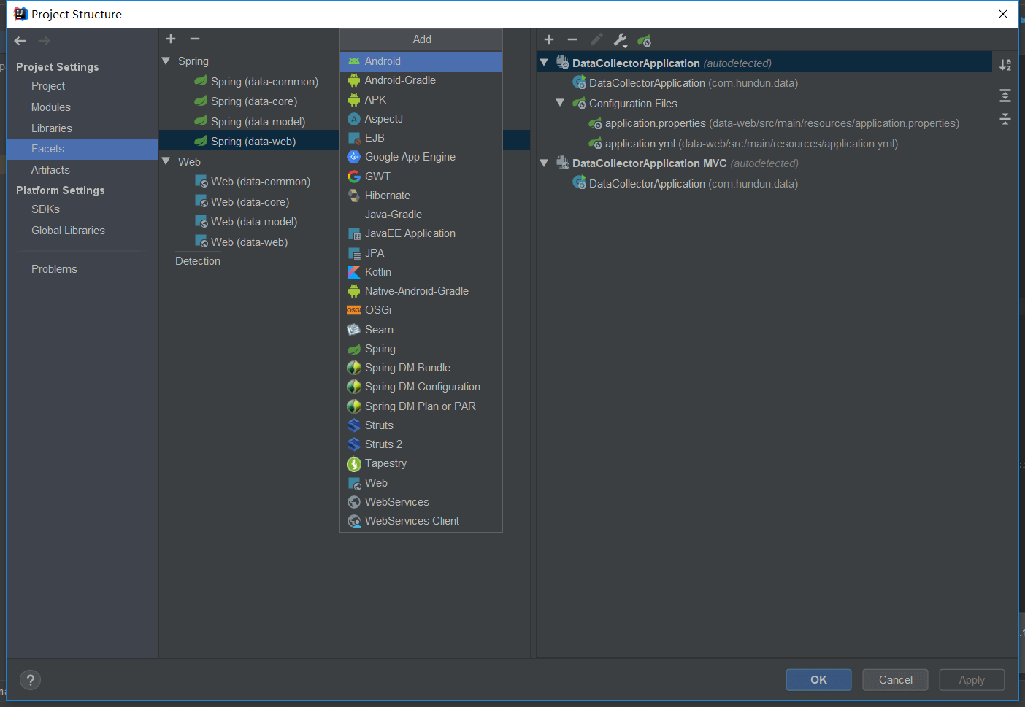Image resolution: width=1025 pixels, height=707 pixels.
Task: Open help with question mark button
Action: pos(30,680)
